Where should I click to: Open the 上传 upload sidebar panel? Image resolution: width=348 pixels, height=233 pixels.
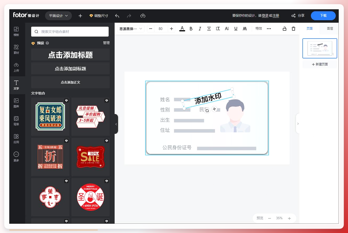click(x=16, y=67)
